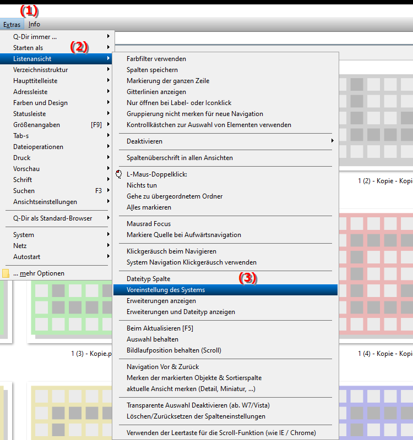Open the Autostart submenu
The height and width of the screenshot is (440, 413).
(x=56, y=257)
